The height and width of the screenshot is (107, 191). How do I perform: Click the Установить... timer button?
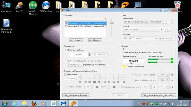pyautogui.click(x=100, y=54)
